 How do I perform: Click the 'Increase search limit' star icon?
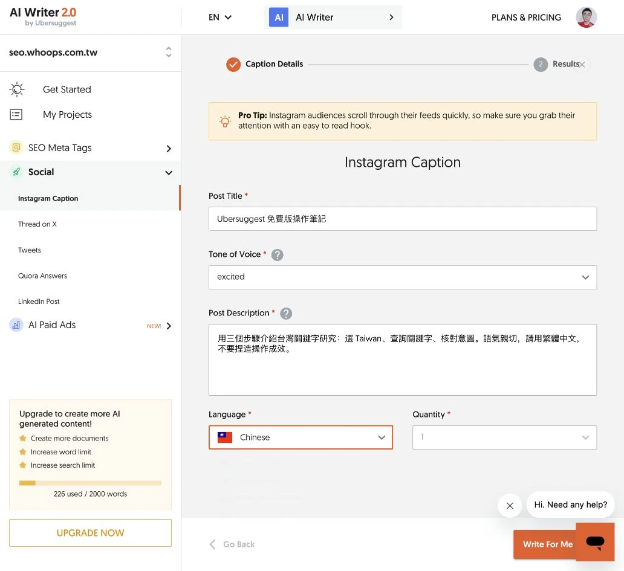(23, 465)
